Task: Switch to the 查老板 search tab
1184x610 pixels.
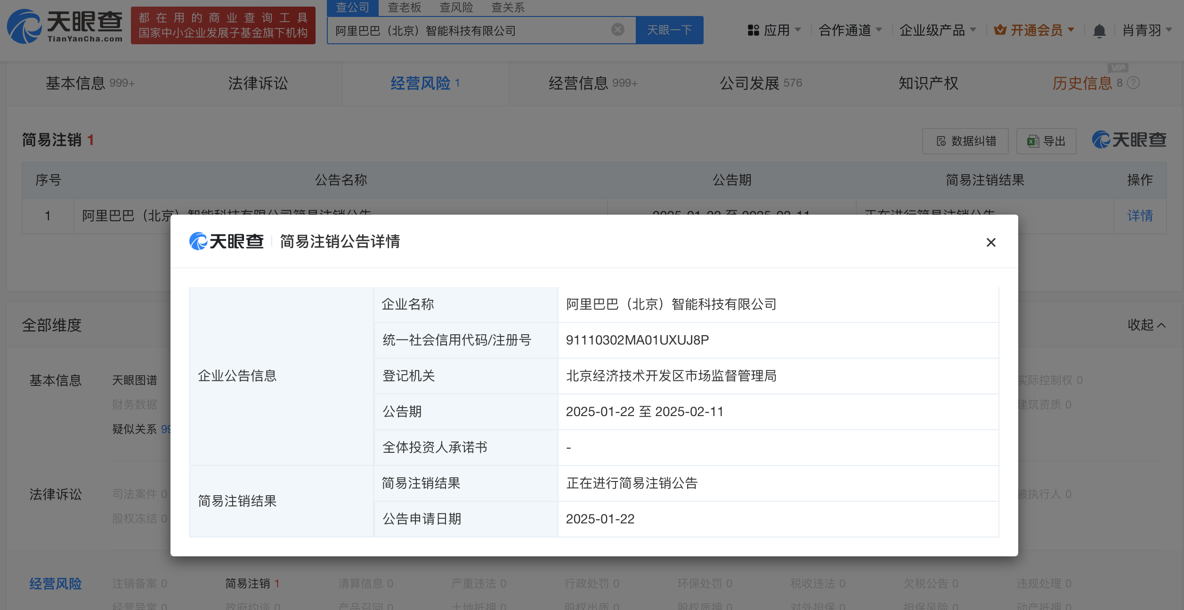Action: [x=404, y=8]
